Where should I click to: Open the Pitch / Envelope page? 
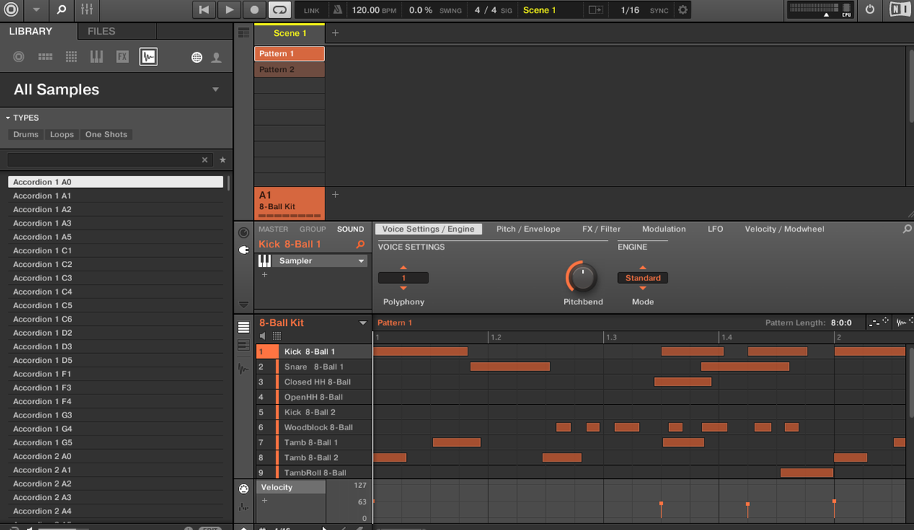pos(528,229)
